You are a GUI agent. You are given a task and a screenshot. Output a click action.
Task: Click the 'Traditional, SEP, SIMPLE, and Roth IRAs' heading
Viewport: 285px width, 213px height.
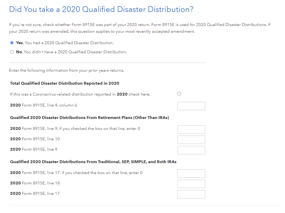click(93, 162)
